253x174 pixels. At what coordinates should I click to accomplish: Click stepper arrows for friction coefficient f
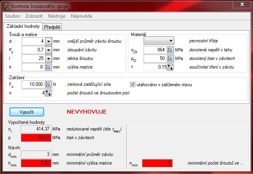170,67
